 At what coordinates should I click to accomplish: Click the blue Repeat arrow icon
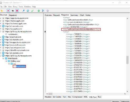[28, 11]
